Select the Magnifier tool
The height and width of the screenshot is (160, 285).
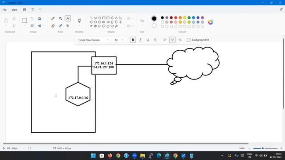[68, 26]
